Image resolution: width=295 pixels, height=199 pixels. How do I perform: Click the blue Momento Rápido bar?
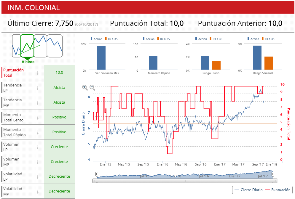[x=153, y=63]
